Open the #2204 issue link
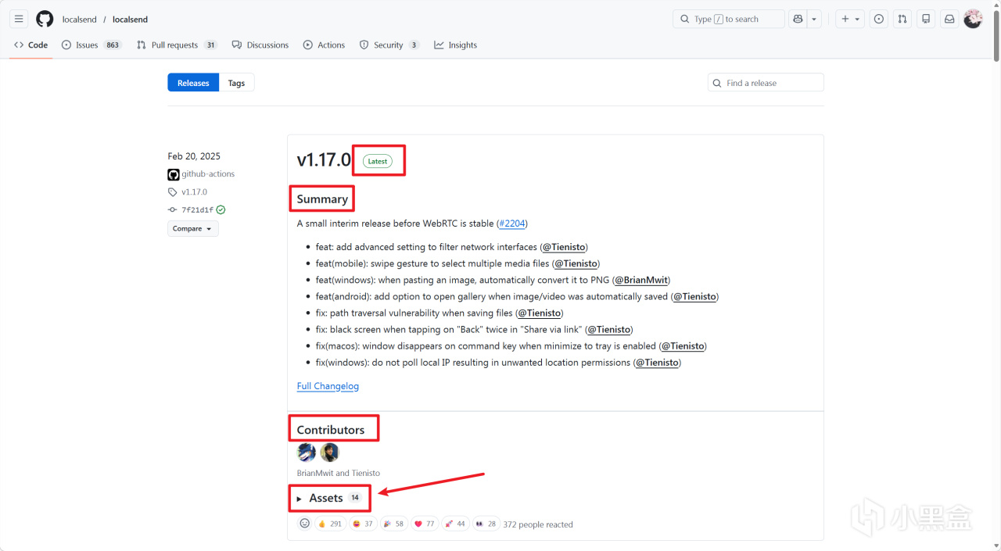The image size is (1001, 551). click(512, 224)
